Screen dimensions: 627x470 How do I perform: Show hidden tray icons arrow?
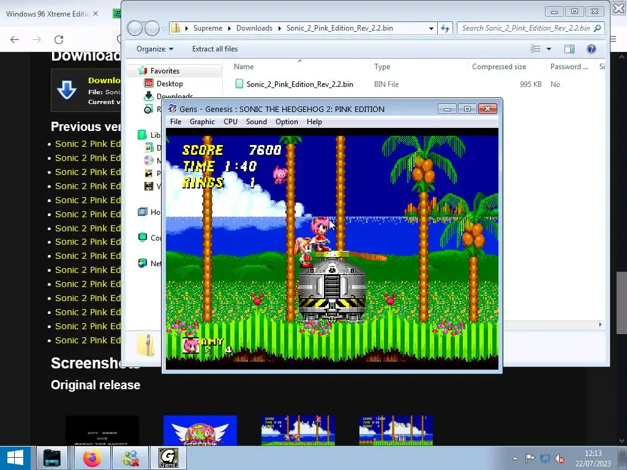tap(516, 458)
